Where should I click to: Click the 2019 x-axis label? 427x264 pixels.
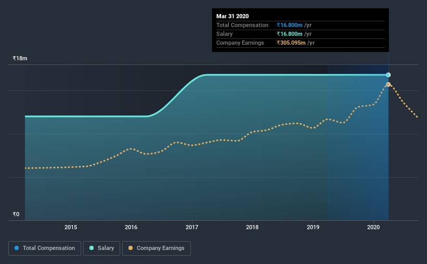tap(313, 227)
